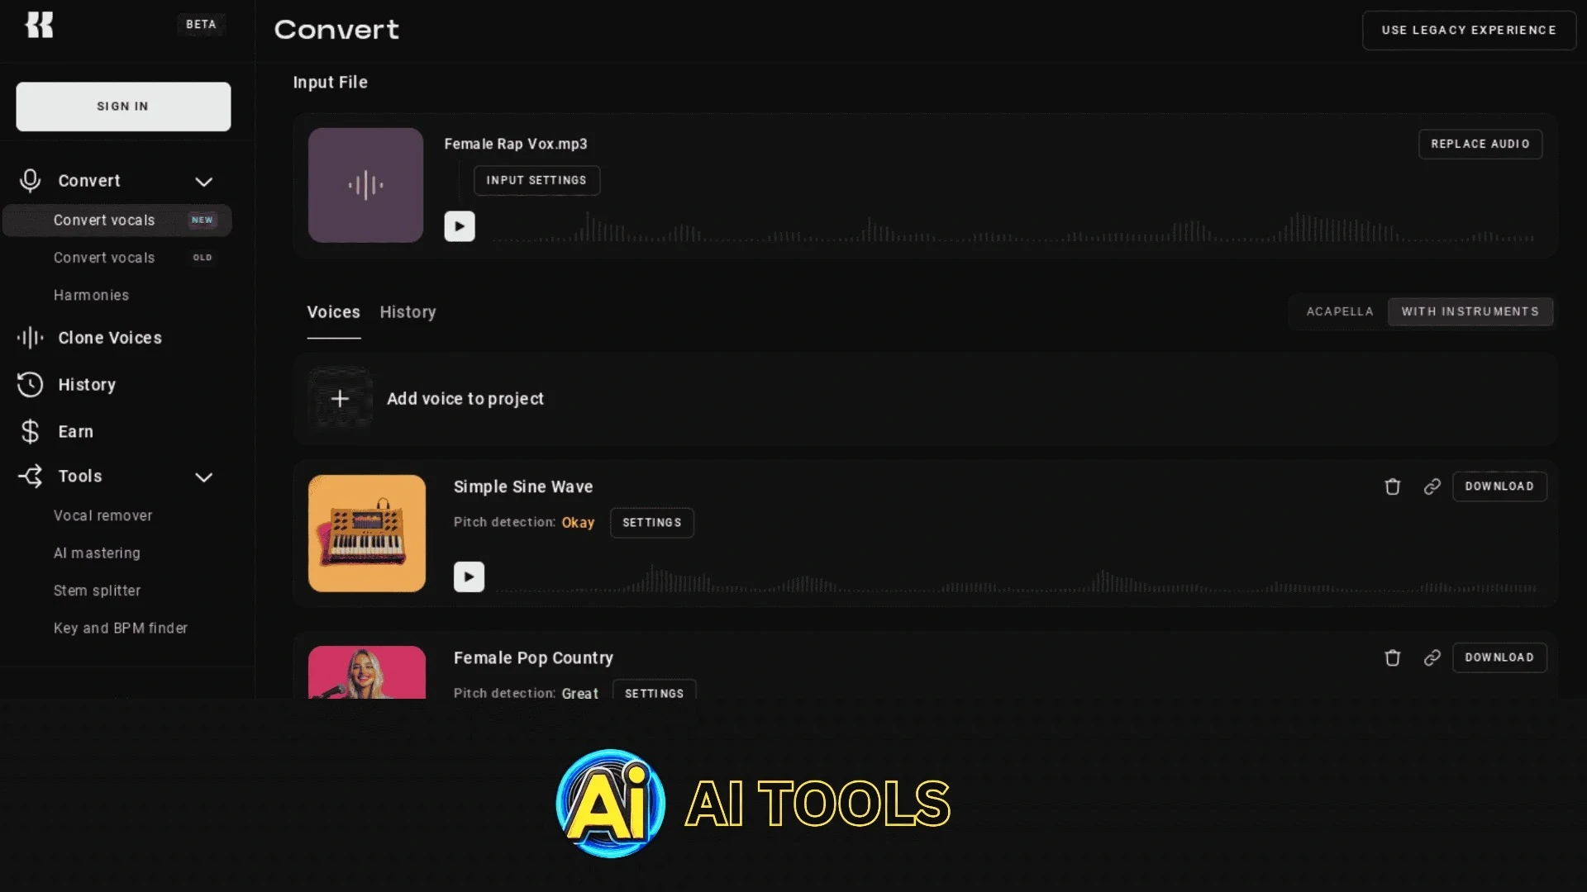Select the Earn dollar icon
The width and height of the screenshot is (1587, 892).
coord(30,431)
